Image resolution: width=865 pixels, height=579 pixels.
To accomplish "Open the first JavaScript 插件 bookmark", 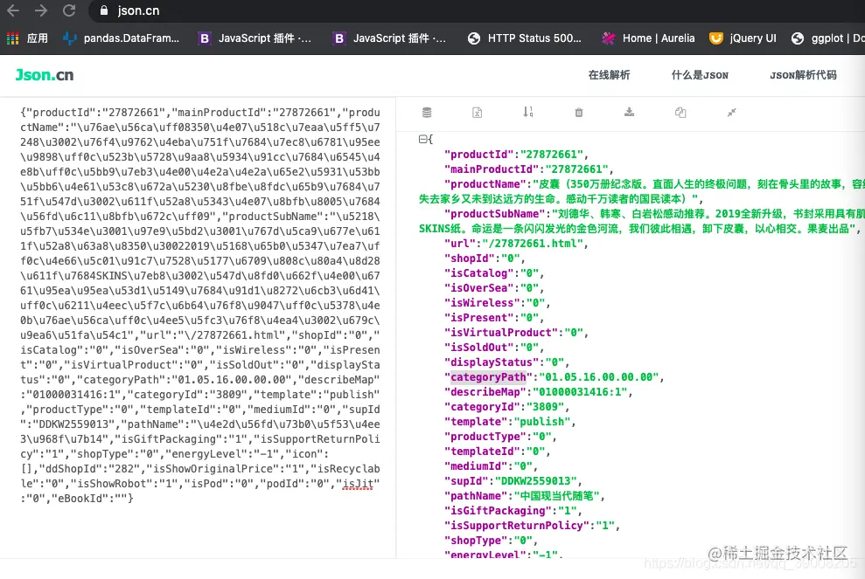I will [255, 38].
